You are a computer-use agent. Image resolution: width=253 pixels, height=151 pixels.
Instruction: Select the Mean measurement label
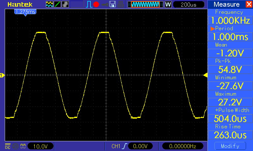tap(221, 45)
